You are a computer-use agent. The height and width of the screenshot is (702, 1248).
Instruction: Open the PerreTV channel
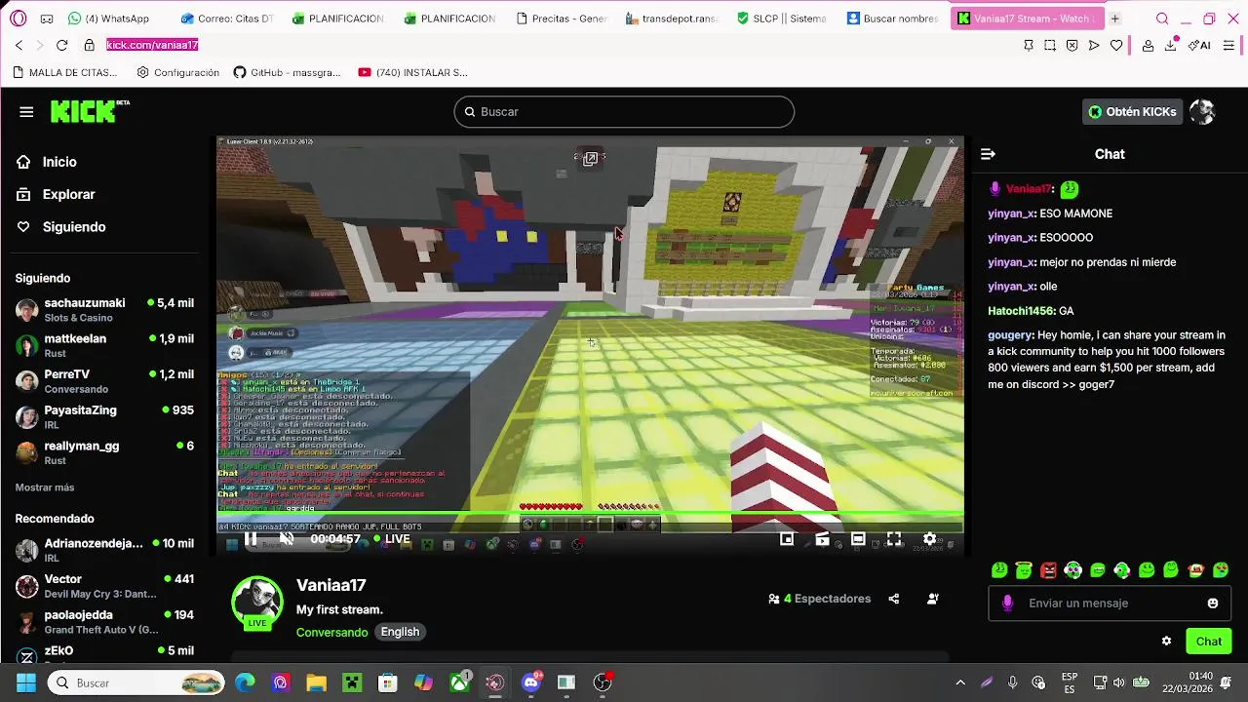[104, 381]
